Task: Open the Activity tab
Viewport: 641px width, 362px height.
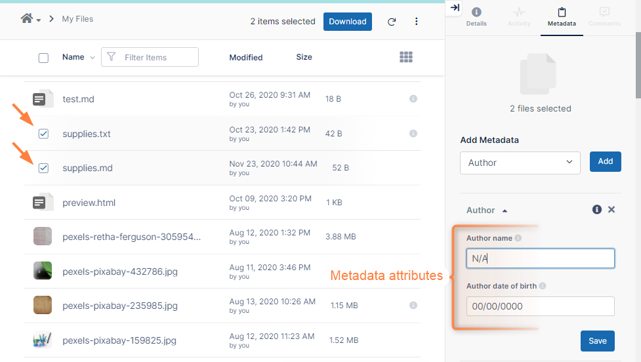Action: [x=519, y=16]
